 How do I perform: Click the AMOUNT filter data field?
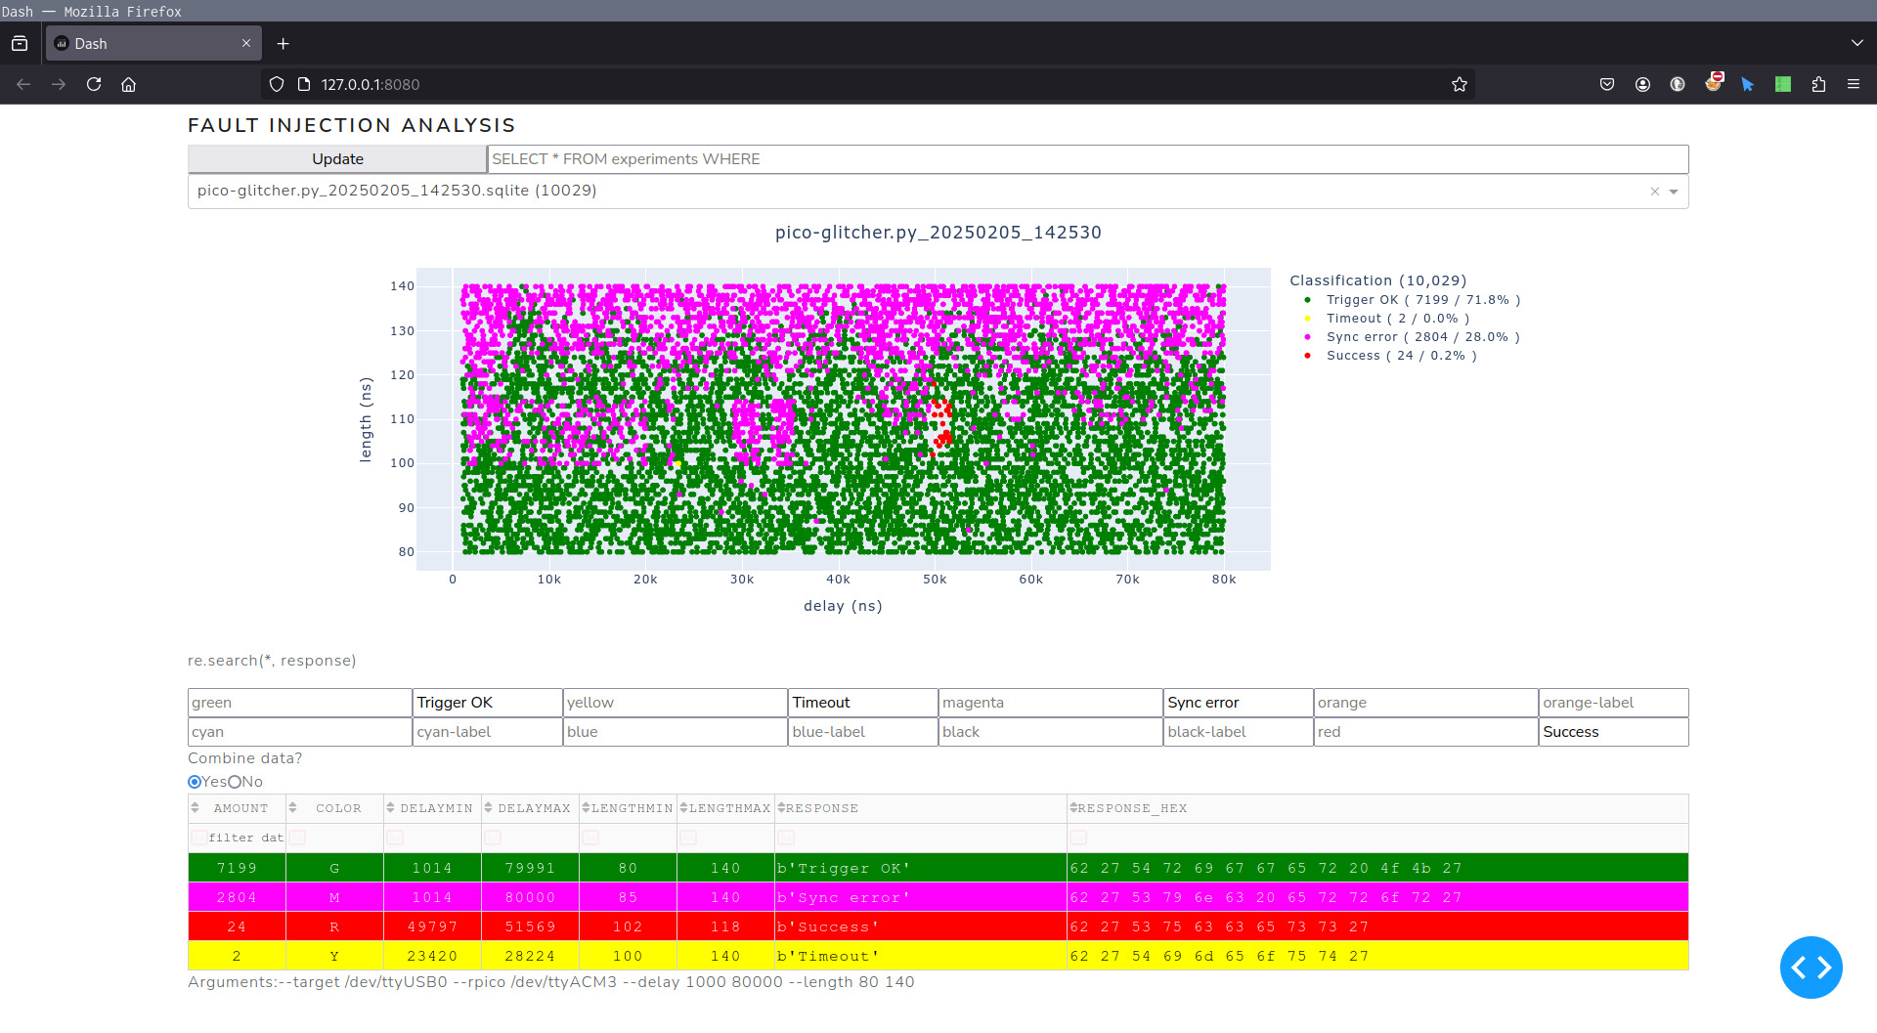245,838
